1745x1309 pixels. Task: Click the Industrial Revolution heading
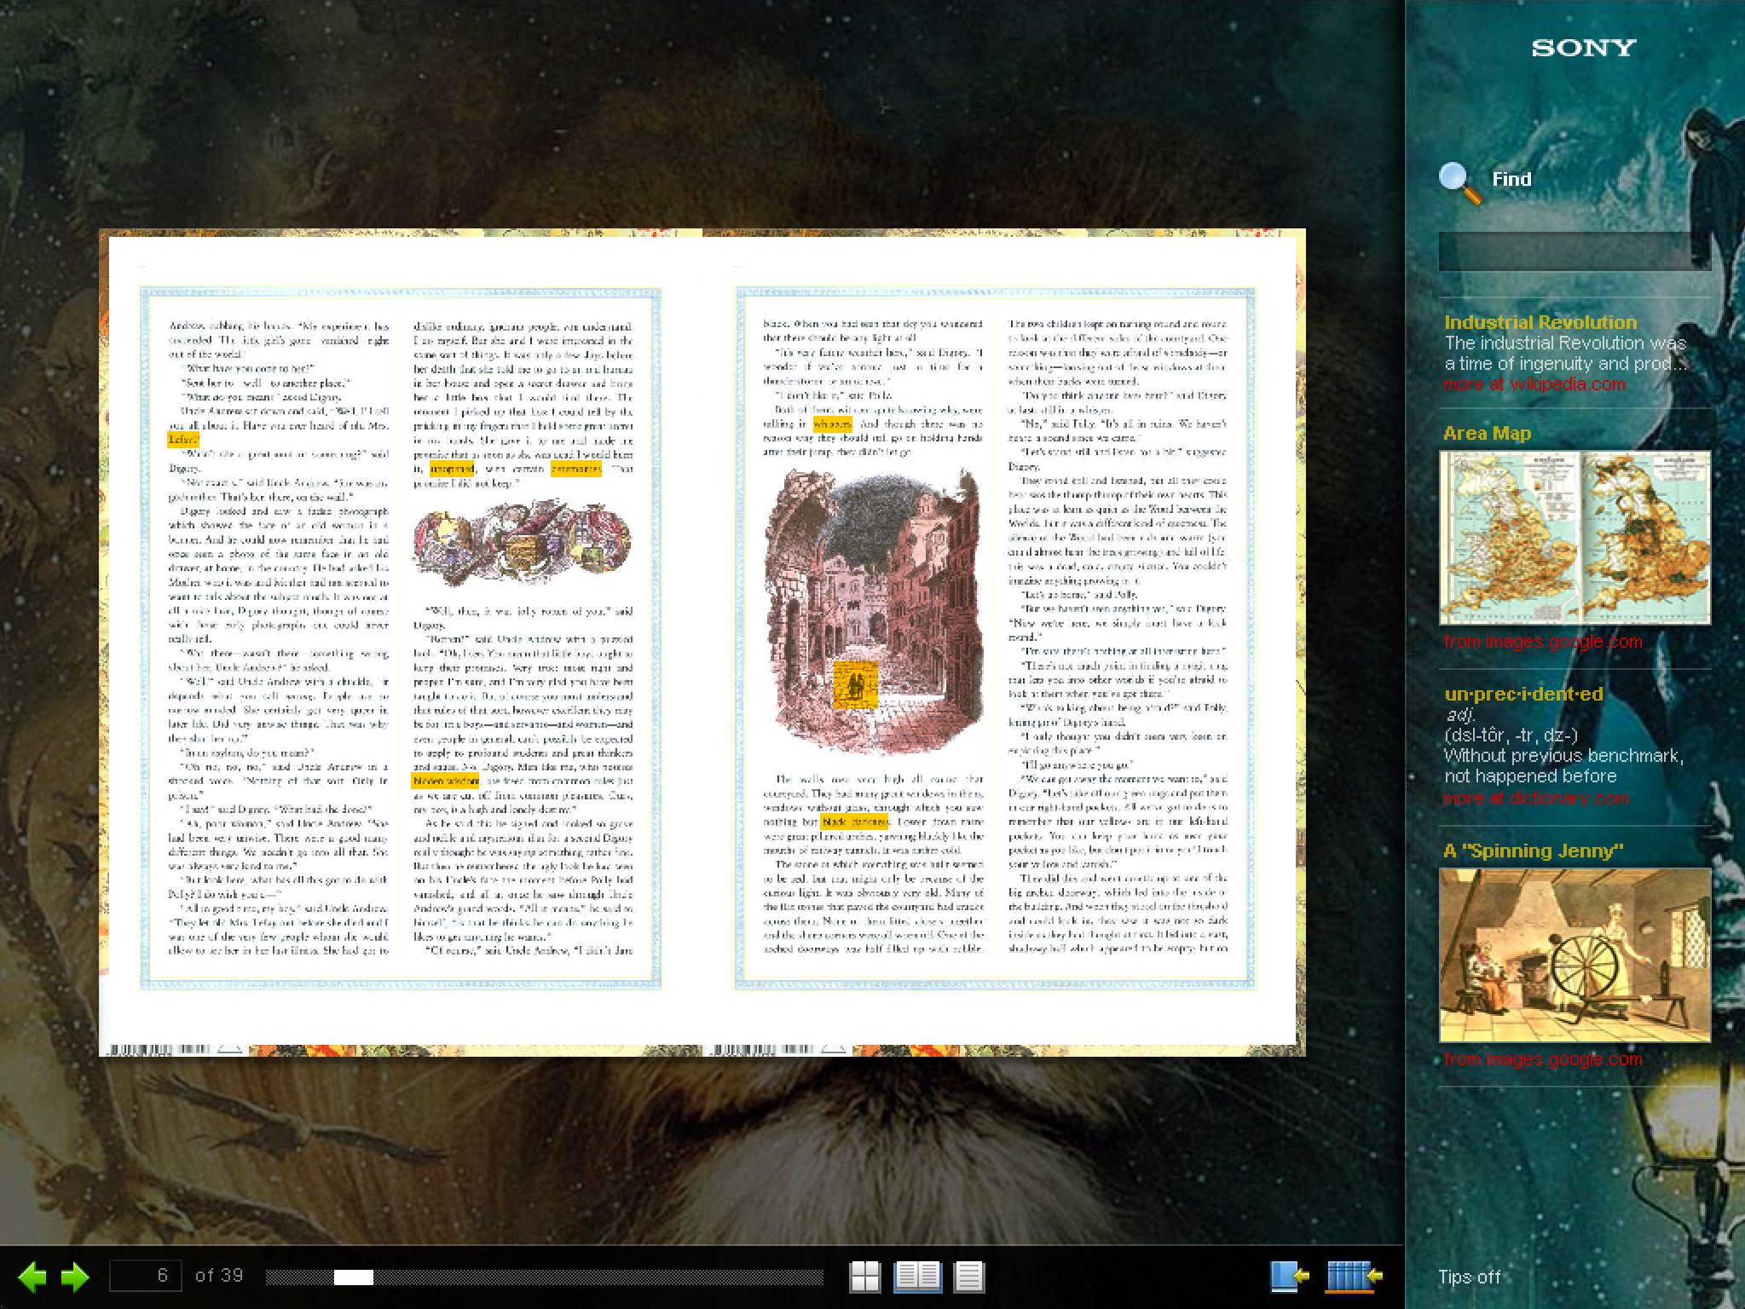1540,322
